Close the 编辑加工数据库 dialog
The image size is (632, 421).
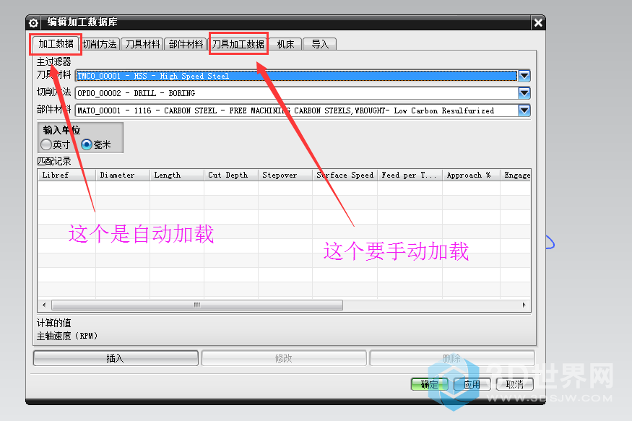(538, 22)
